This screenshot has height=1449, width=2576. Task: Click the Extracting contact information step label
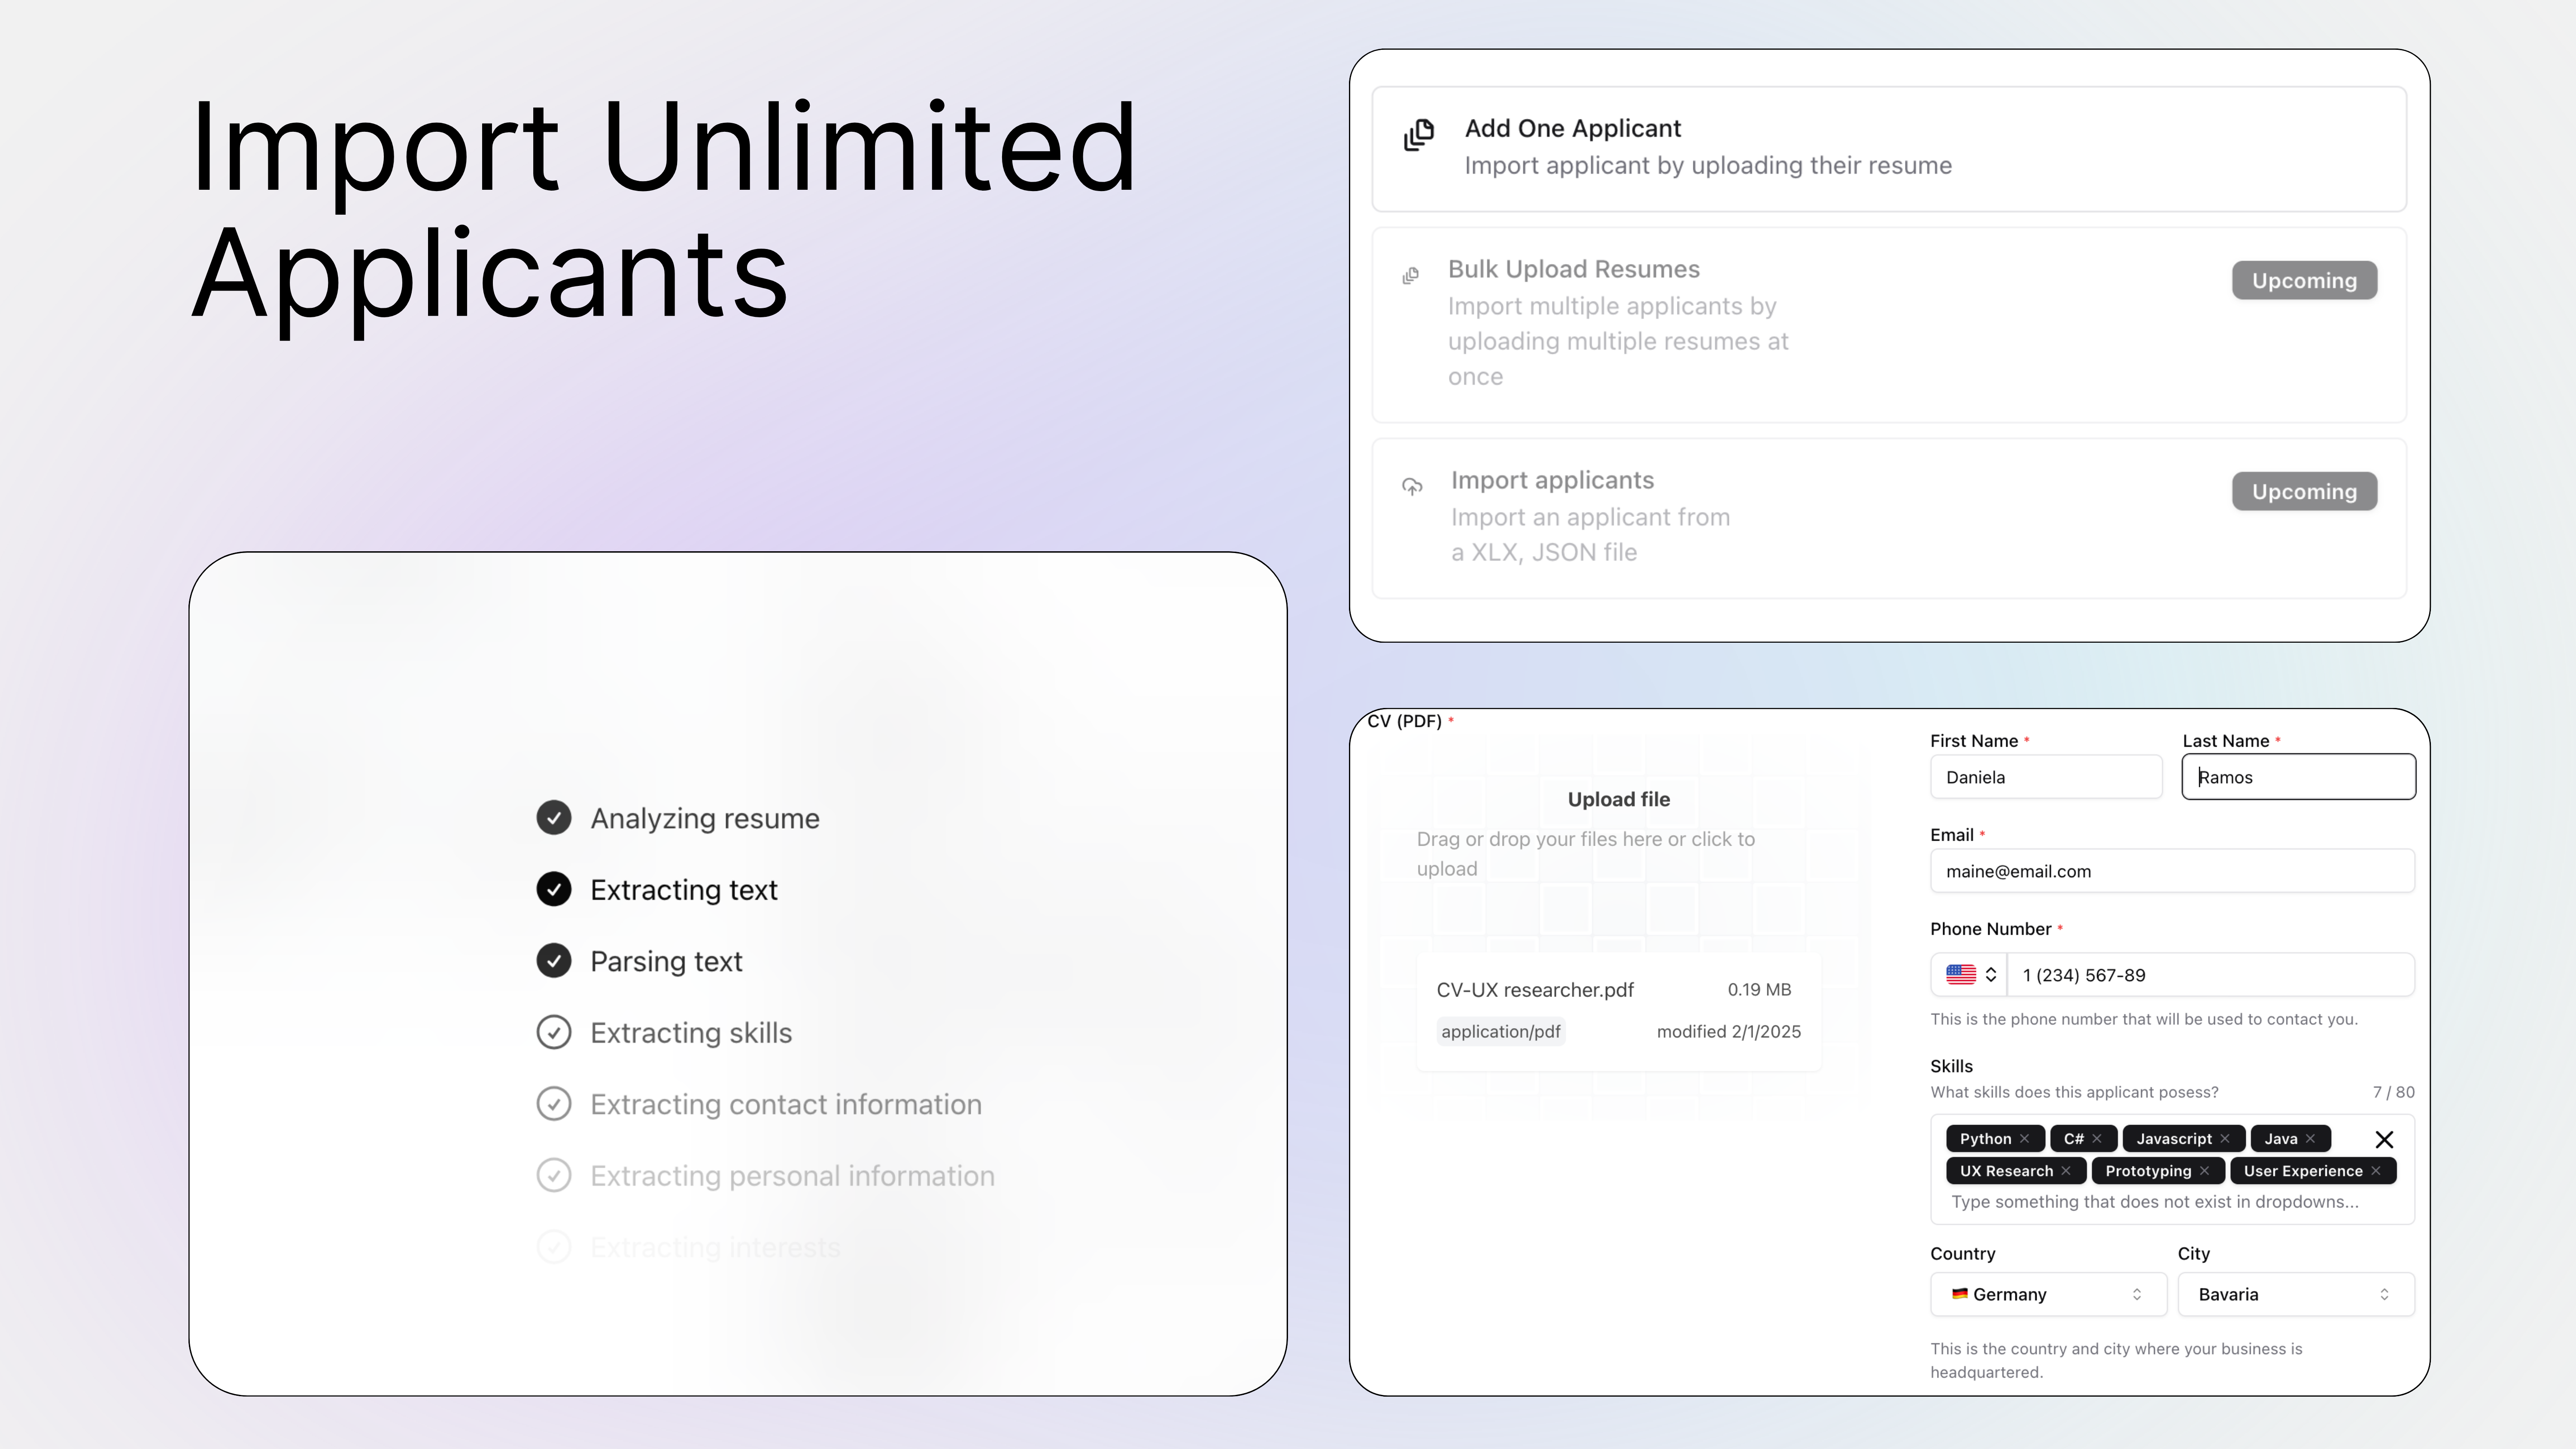(786, 1105)
